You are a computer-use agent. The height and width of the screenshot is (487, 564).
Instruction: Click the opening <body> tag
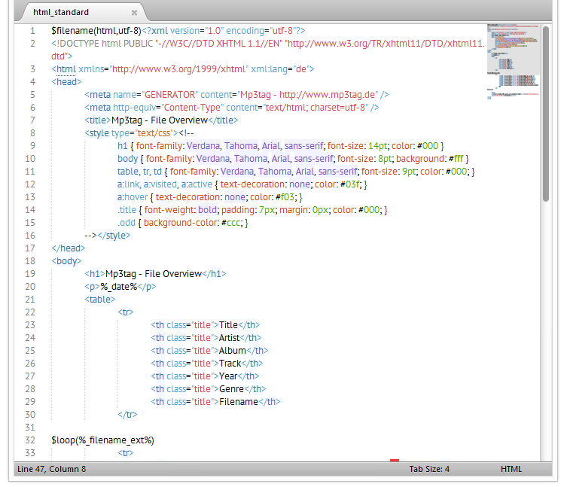(67, 260)
